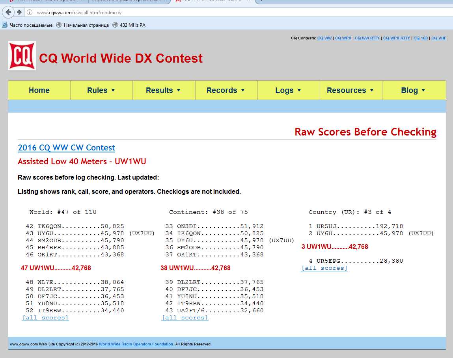Image resolution: width=453 pixels, height=358 pixels.
Task: Follow the CQ WW contest link
Action: tap(324, 38)
